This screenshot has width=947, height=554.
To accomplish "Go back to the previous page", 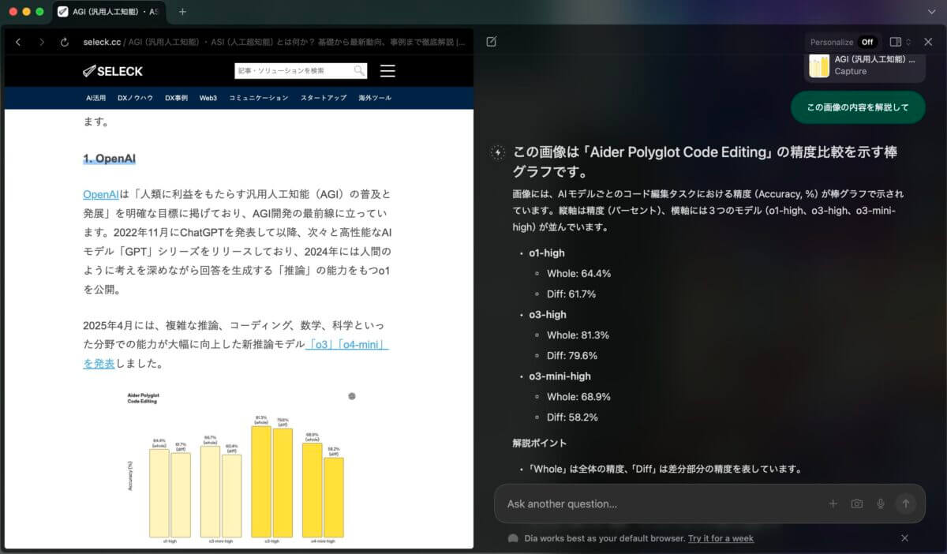I will pos(18,42).
